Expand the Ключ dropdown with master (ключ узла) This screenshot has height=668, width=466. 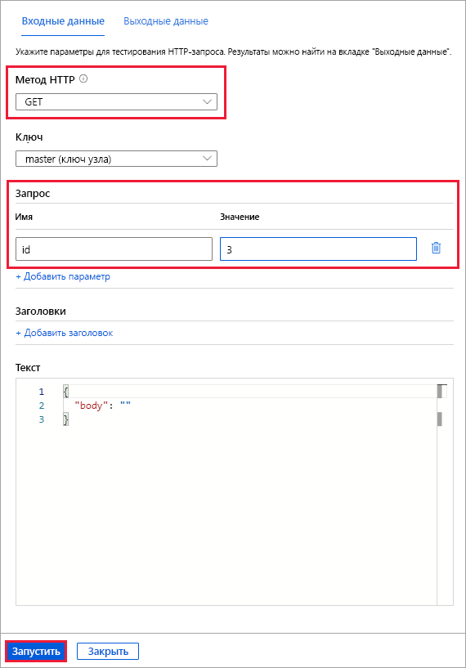(x=116, y=159)
